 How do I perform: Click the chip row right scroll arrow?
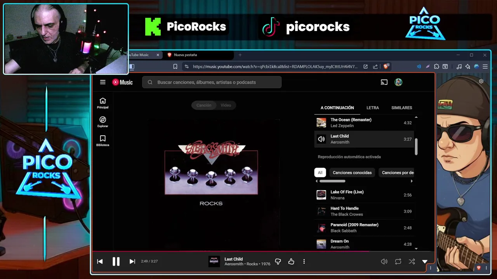coord(412,181)
